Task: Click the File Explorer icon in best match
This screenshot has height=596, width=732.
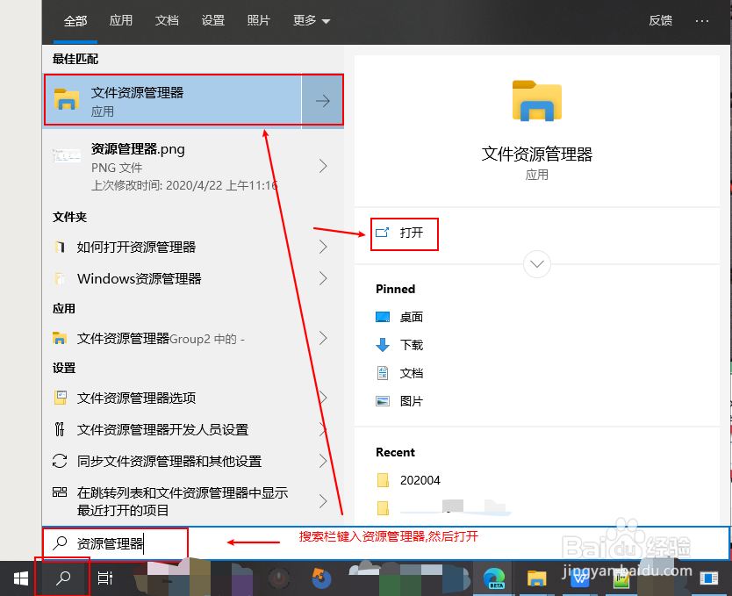Action: [x=67, y=99]
